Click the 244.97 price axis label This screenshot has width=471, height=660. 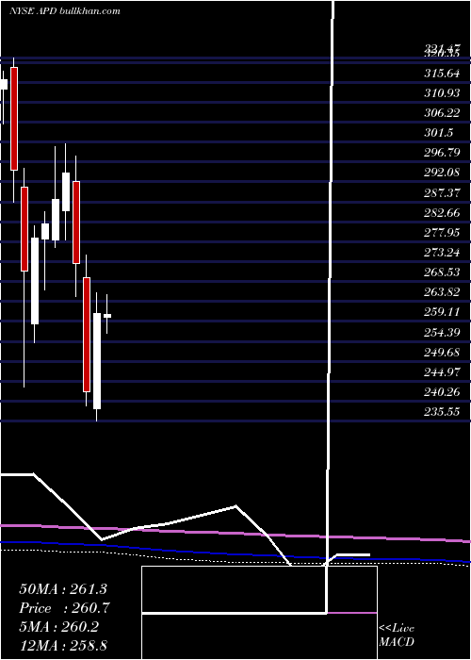(442, 372)
